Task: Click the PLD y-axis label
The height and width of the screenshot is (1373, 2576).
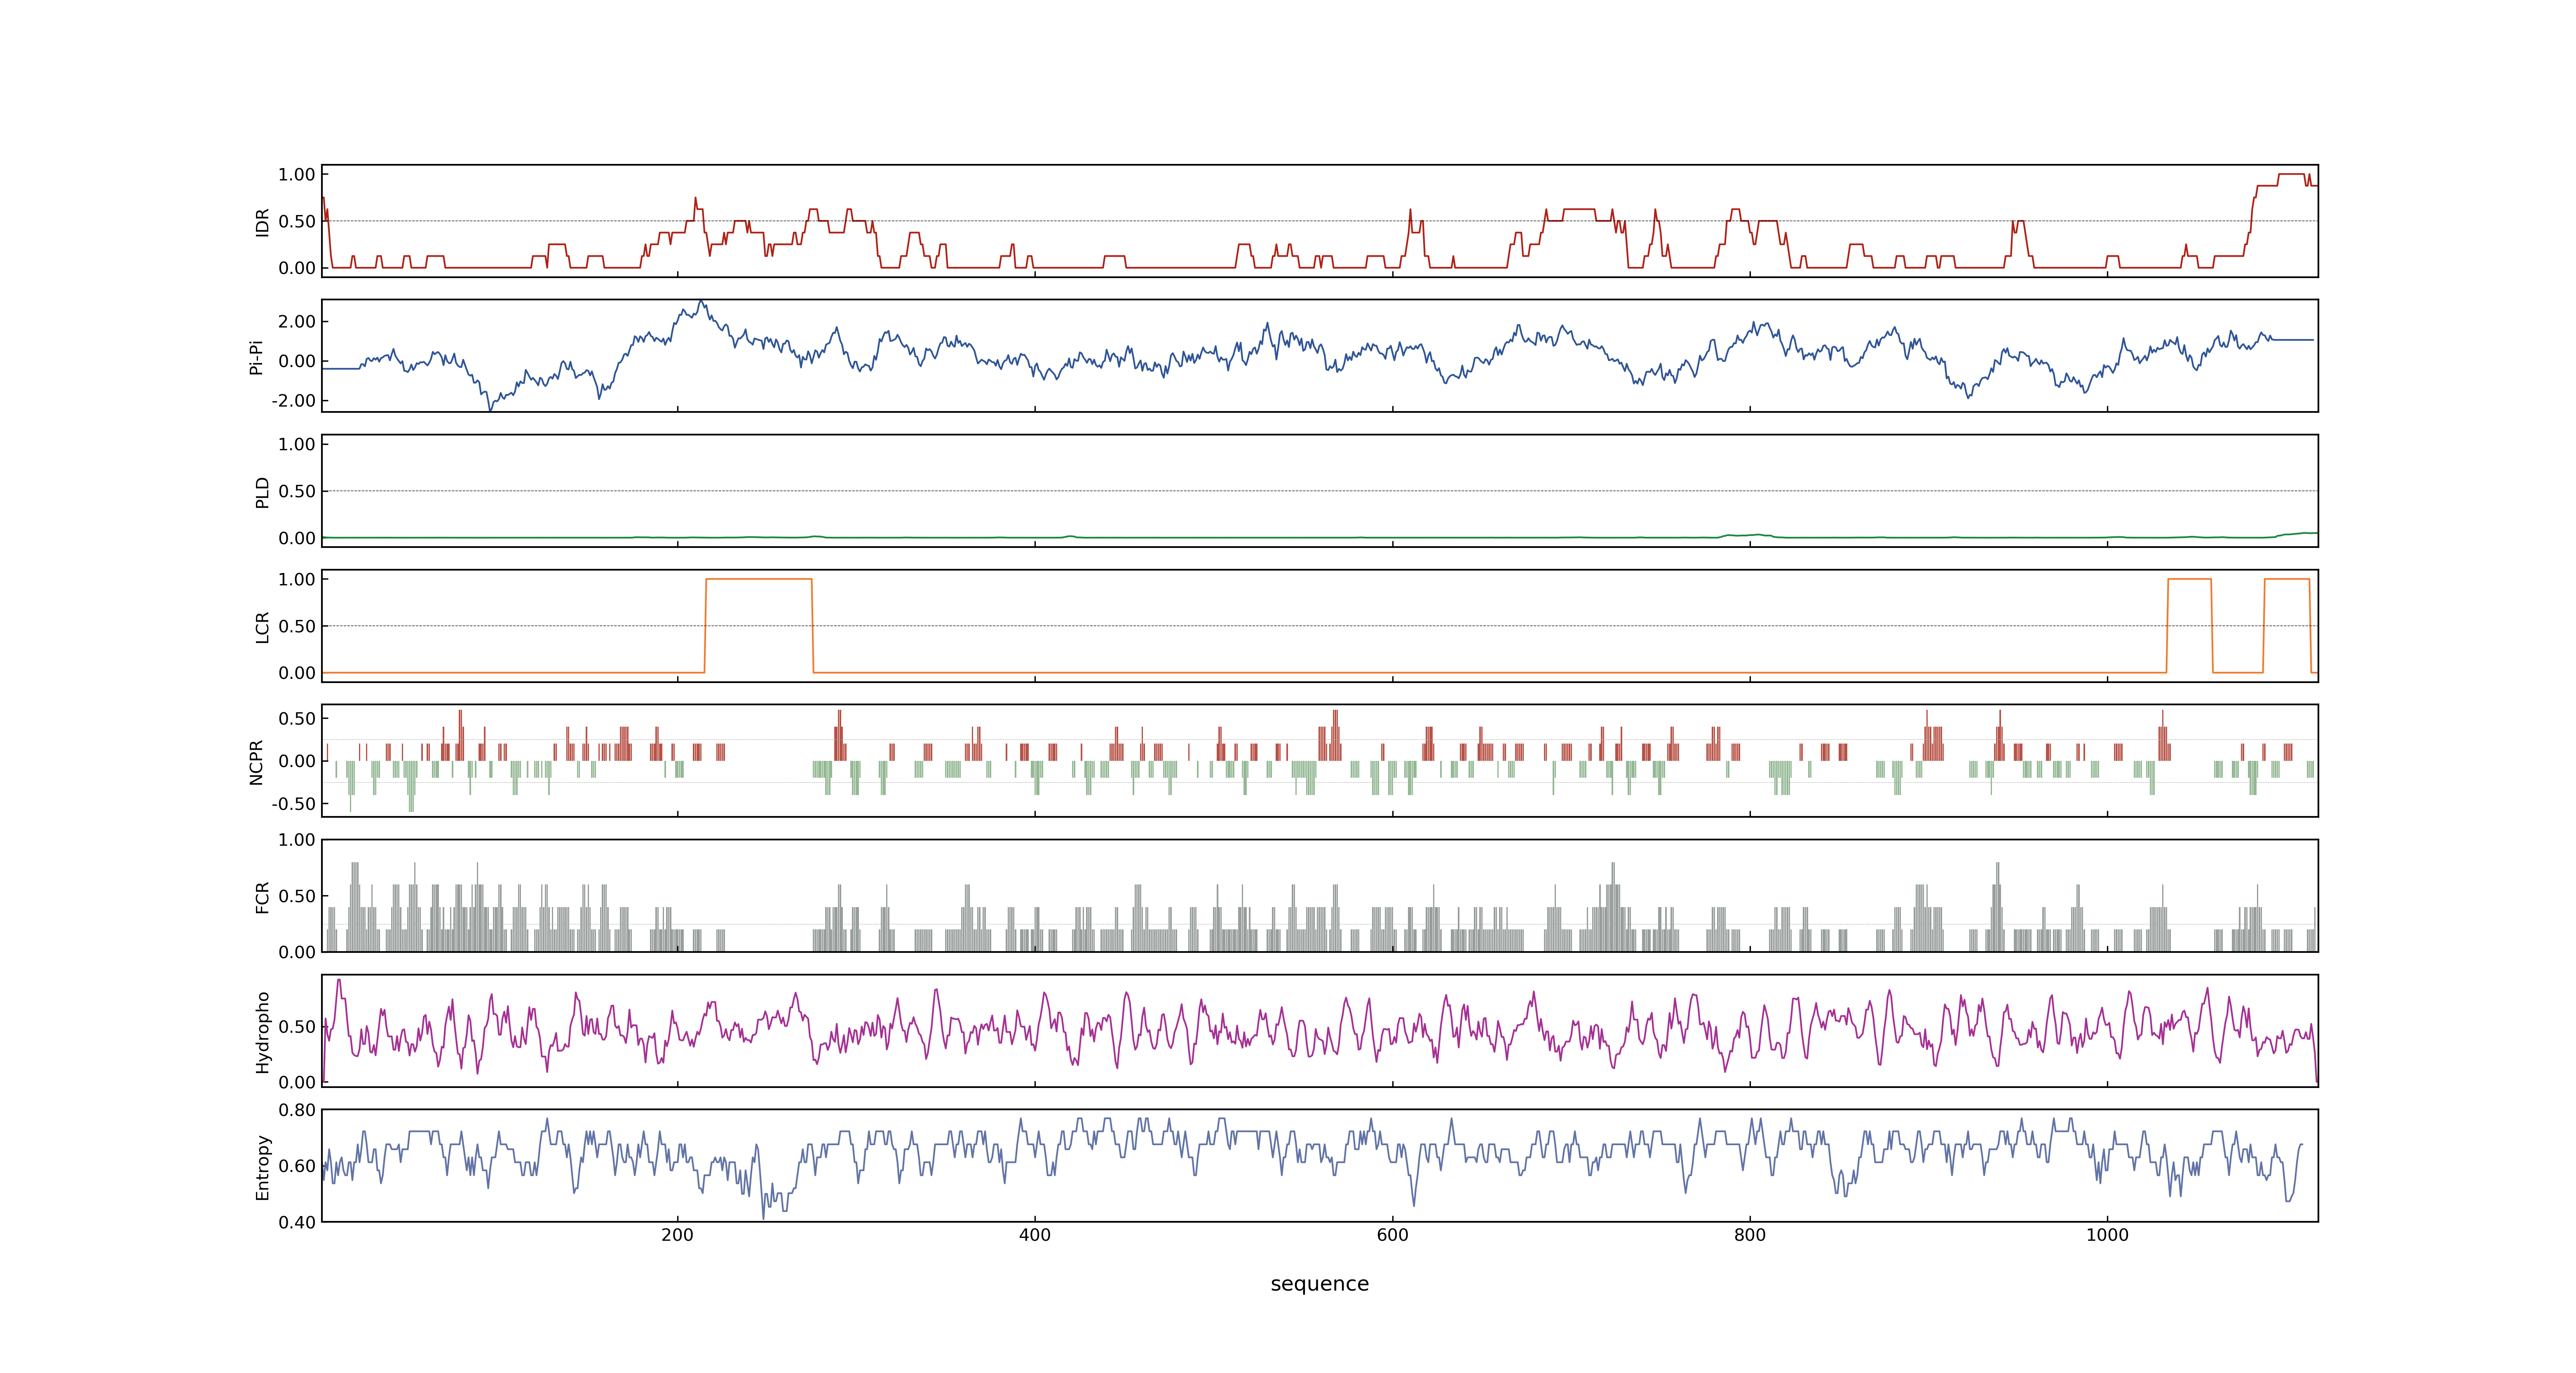Action: [262, 491]
